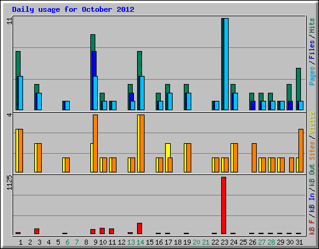This screenshot has height=249, width=319.
Task: Click green day label 13 on x-axis
Action: pyautogui.click(x=131, y=242)
